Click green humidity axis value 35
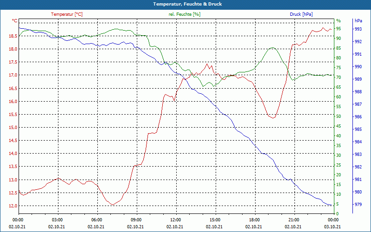The height and width of the screenshot is (232, 371). [339, 146]
